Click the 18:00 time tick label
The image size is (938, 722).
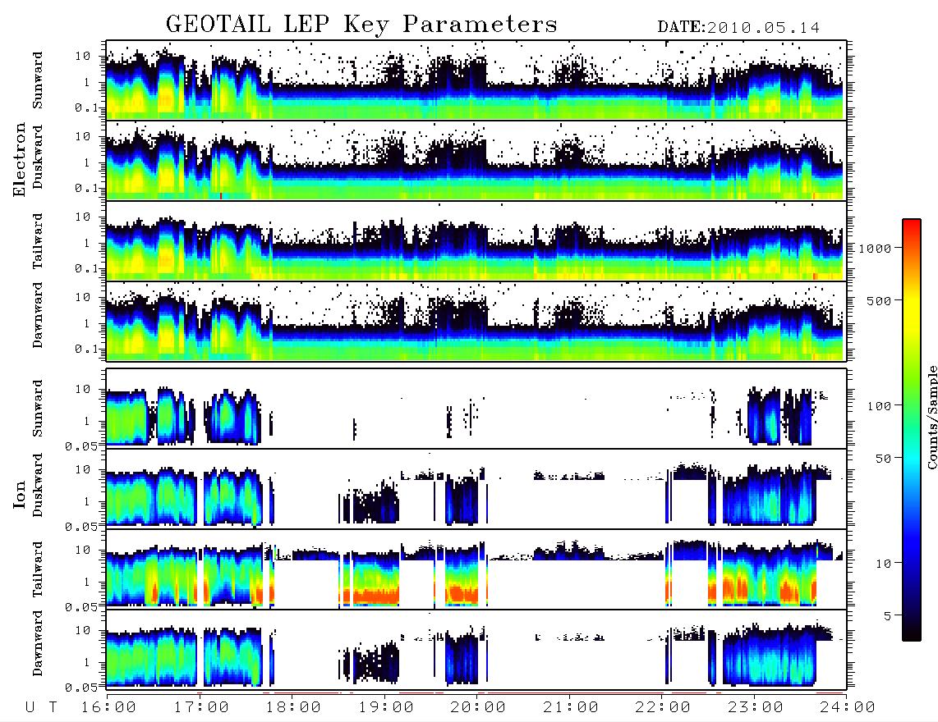pyautogui.click(x=293, y=708)
